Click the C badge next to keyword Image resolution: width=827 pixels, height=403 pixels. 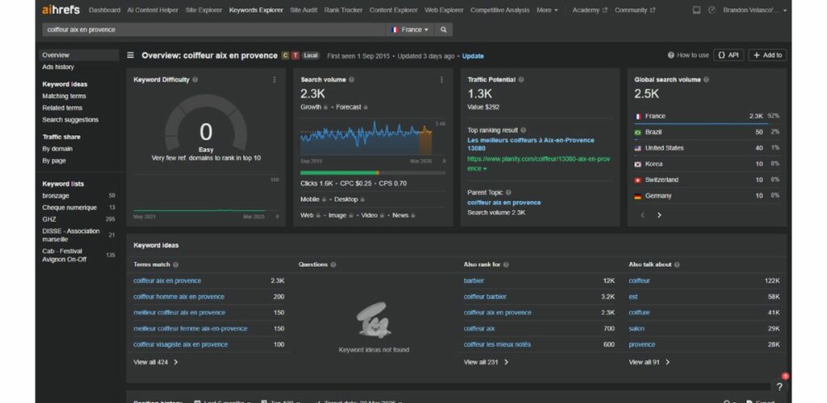coord(285,56)
